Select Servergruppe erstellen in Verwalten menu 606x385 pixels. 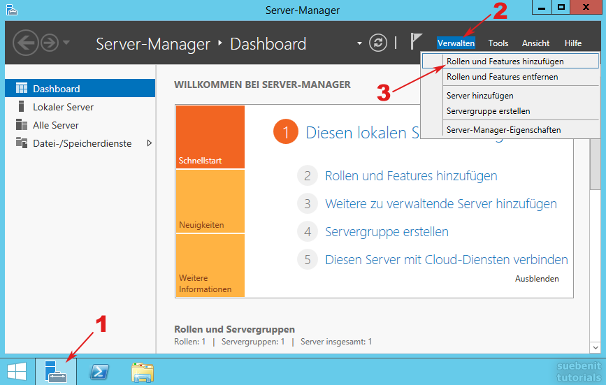pyautogui.click(x=510, y=111)
